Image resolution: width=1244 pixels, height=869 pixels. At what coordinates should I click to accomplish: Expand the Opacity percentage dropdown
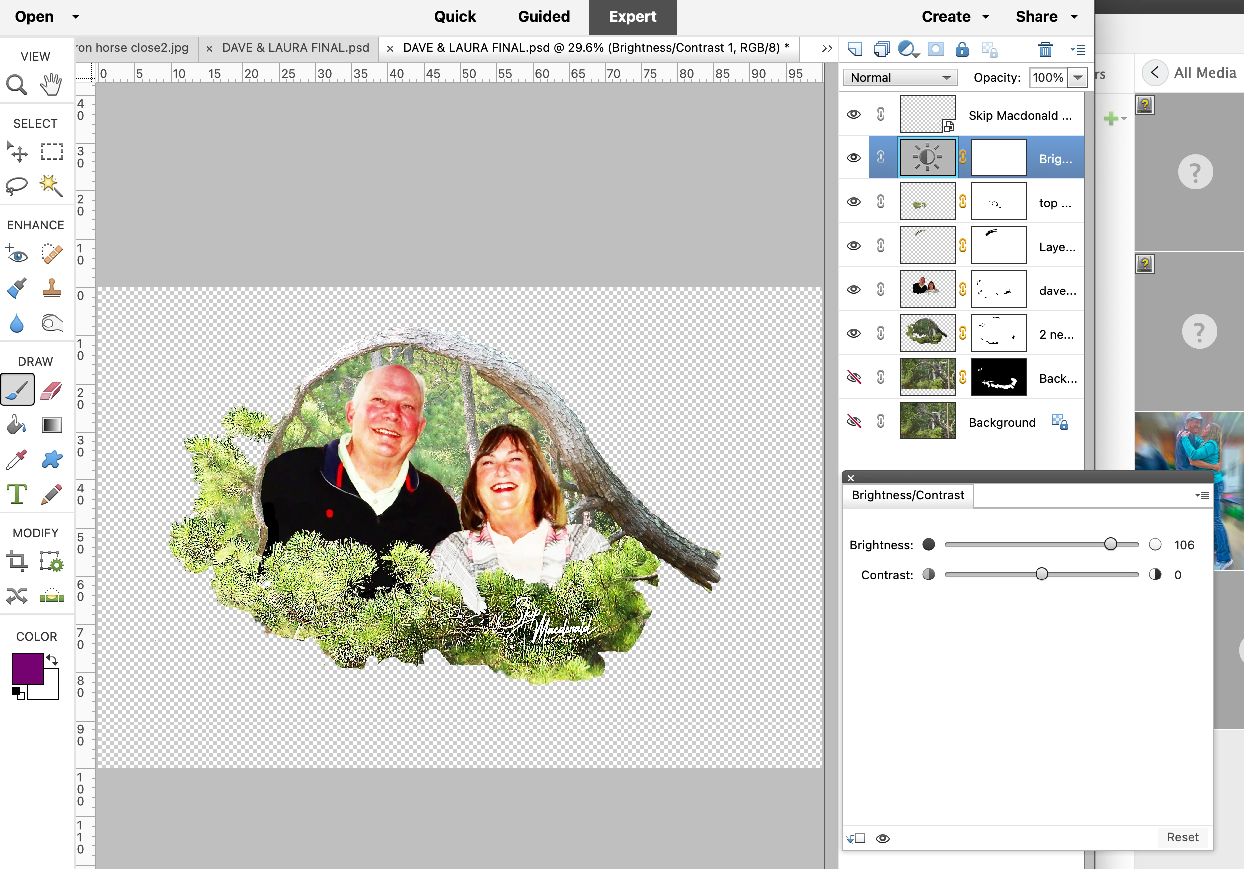point(1078,77)
